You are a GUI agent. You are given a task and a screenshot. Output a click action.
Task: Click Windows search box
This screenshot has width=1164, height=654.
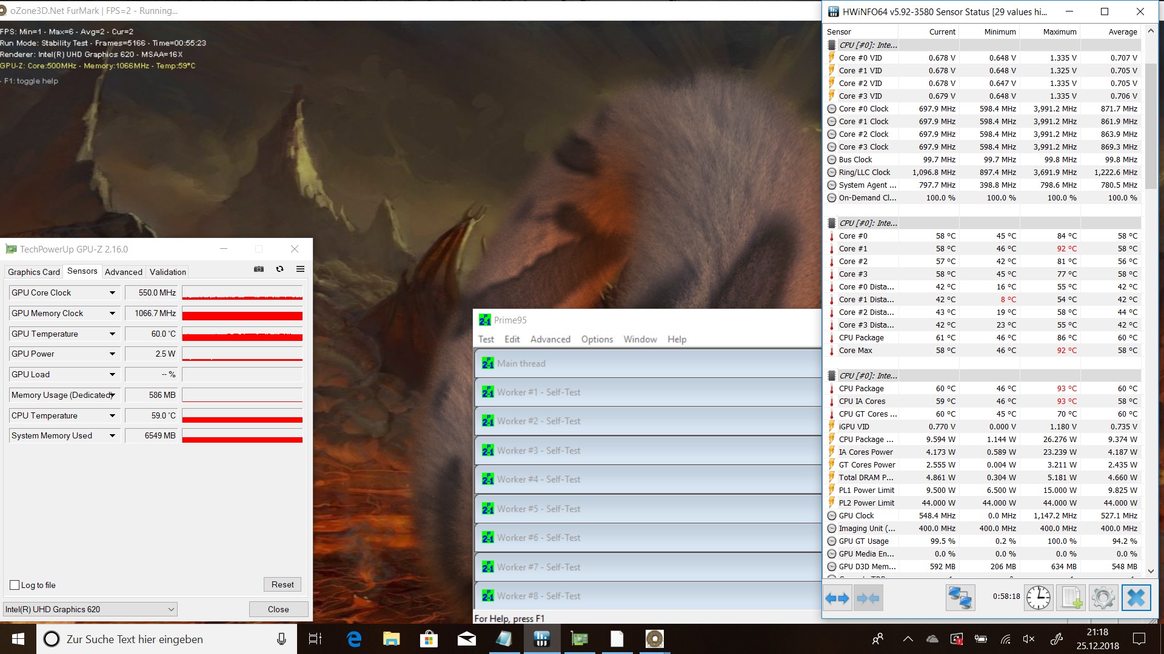click(167, 639)
